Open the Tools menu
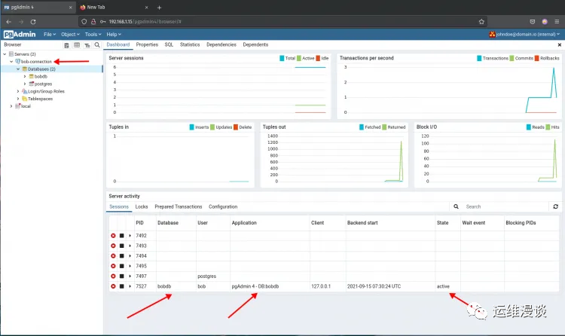This screenshot has width=565, height=336. tap(93, 34)
